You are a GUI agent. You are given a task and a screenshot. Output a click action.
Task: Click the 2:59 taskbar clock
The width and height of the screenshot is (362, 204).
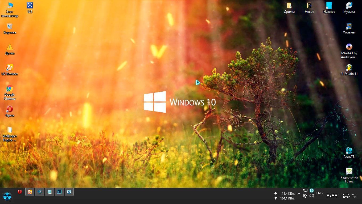tap(332, 196)
